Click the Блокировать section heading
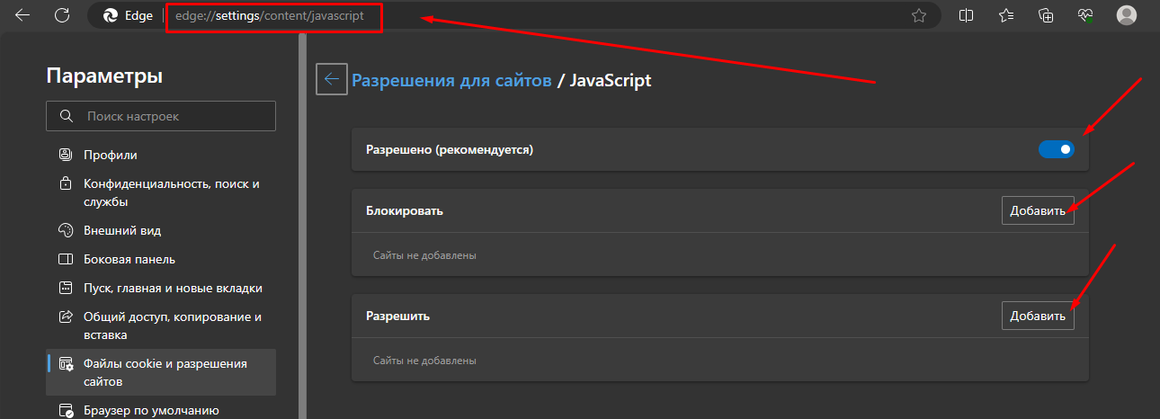Viewport: 1160px width, 419px height. point(405,210)
